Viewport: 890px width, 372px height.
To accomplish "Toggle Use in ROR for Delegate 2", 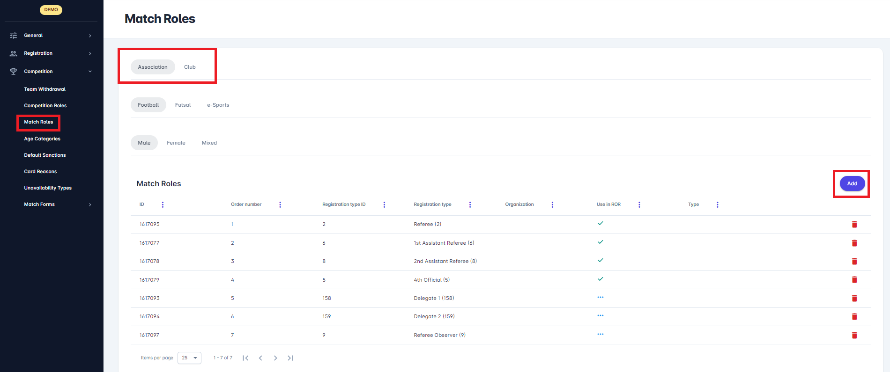I will click(600, 316).
